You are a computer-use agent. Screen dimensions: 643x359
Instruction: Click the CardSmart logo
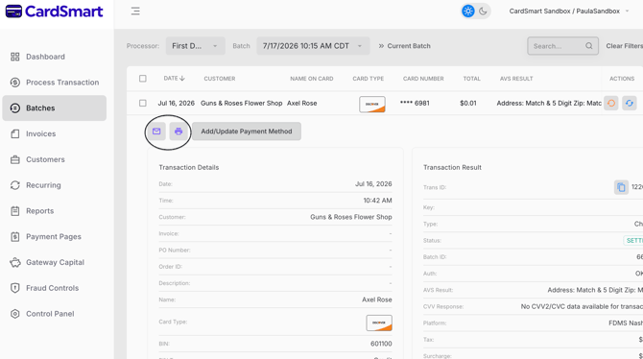pyautogui.click(x=54, y=12)
